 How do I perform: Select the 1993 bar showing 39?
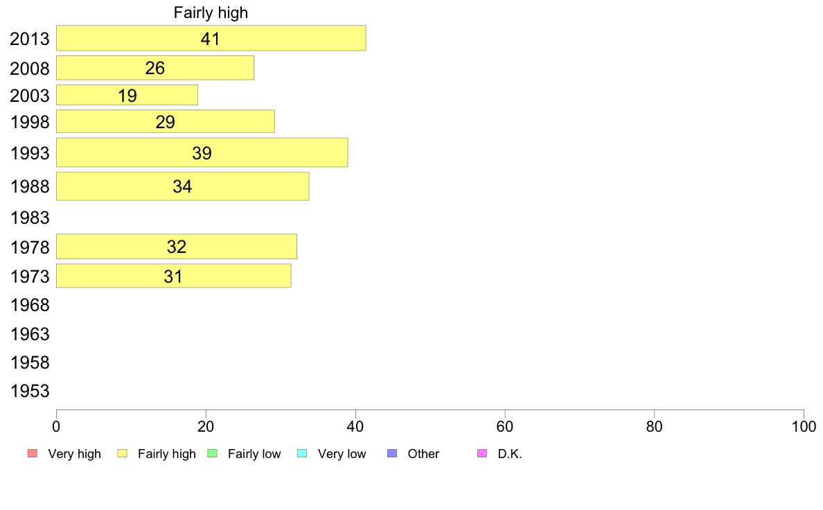(202, 153)
